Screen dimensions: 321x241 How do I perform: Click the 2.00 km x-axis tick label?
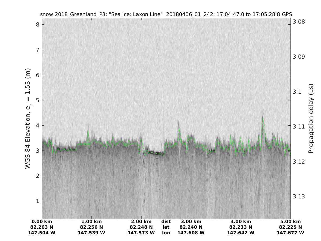(141, 222)
